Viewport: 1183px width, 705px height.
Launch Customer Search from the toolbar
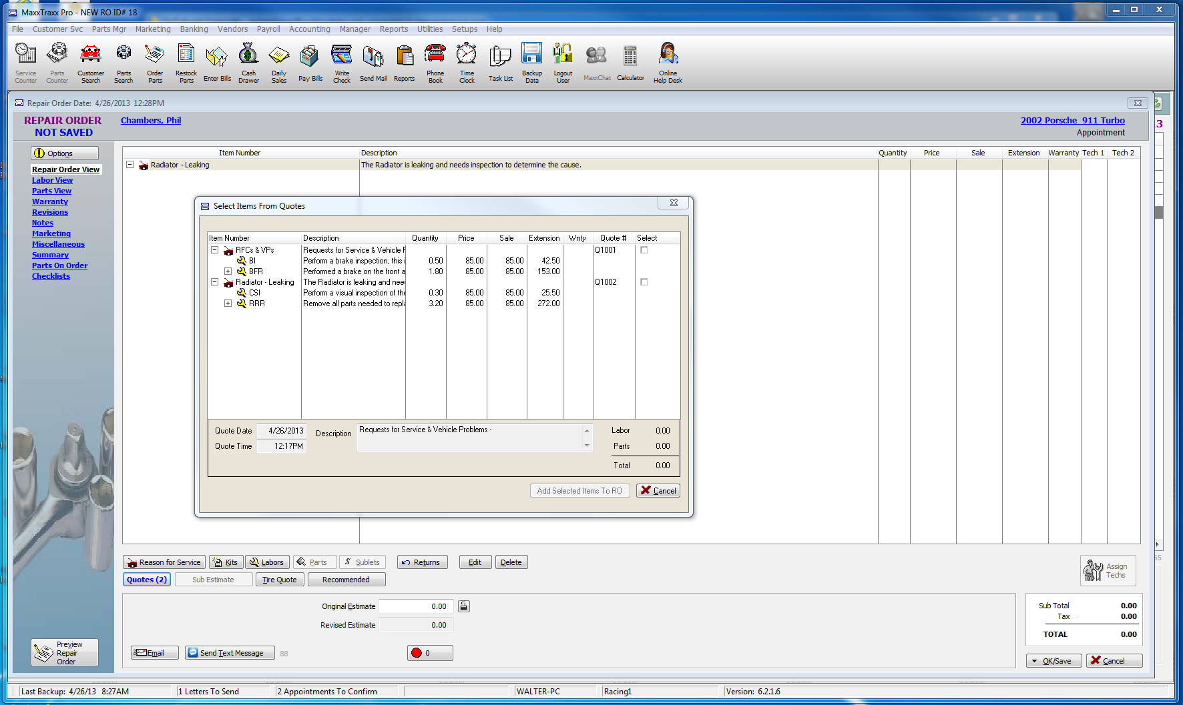click(x=91, y=63)
